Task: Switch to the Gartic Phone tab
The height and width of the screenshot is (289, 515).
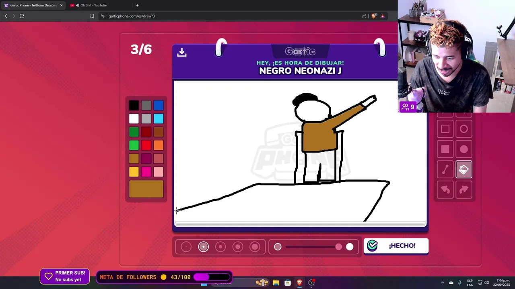Action: tap(33, 5)
